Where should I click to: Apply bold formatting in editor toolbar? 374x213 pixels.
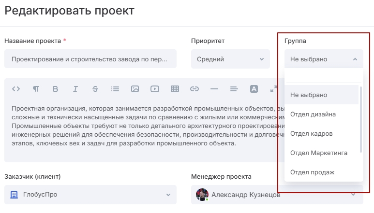[56, 89]
